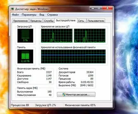138x114 pixels.
Task: Click the Всего value 3327
Action: (49, 72)
